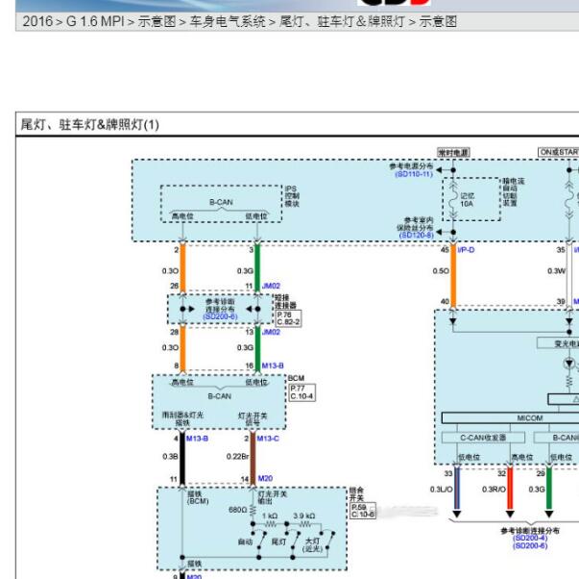Click the 尾灯、驻车灯&牌照灯(1) diagram title
This screenshot has height=579, width=579.
(x=89, y=125)
